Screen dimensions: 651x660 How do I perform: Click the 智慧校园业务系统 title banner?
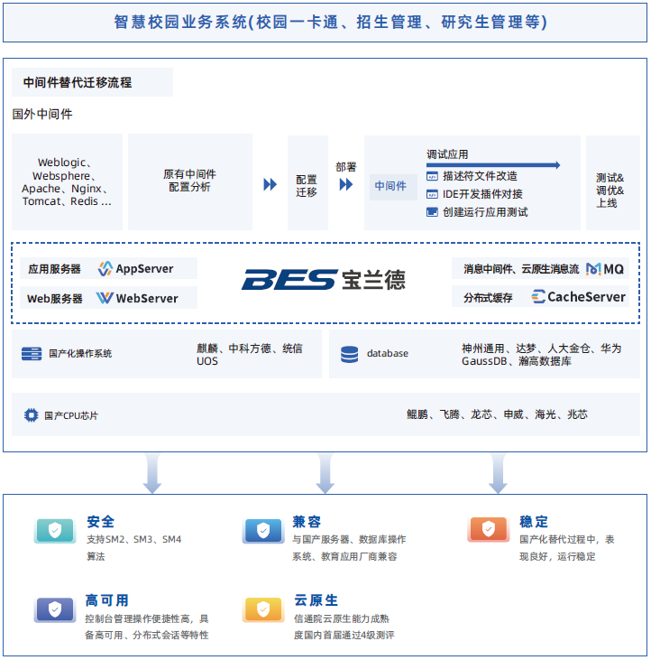325,23
